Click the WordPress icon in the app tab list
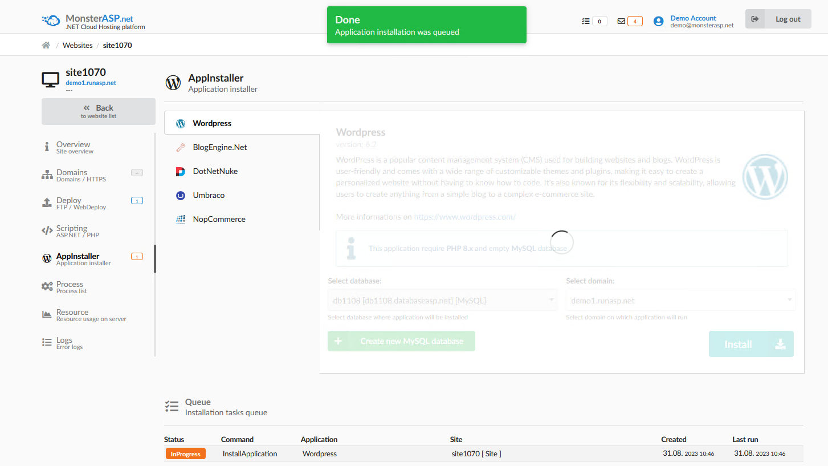Screen dimensions: 828x466 pos(181,123)
